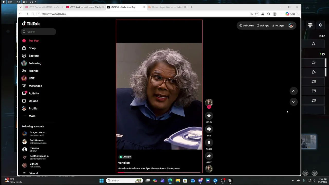
Task: Open the #tylerperry hashtag
Action: (x=173, y=169)
